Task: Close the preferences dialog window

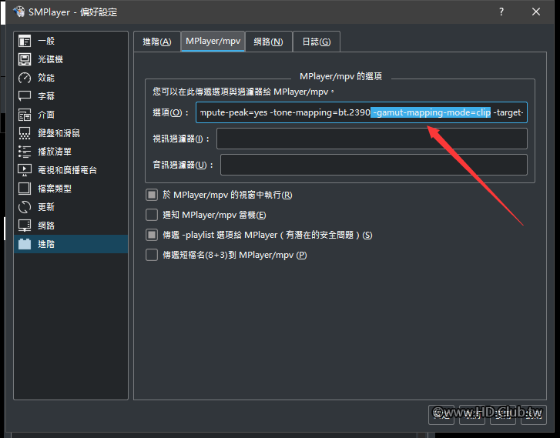Action: click(x=535, y=12)
